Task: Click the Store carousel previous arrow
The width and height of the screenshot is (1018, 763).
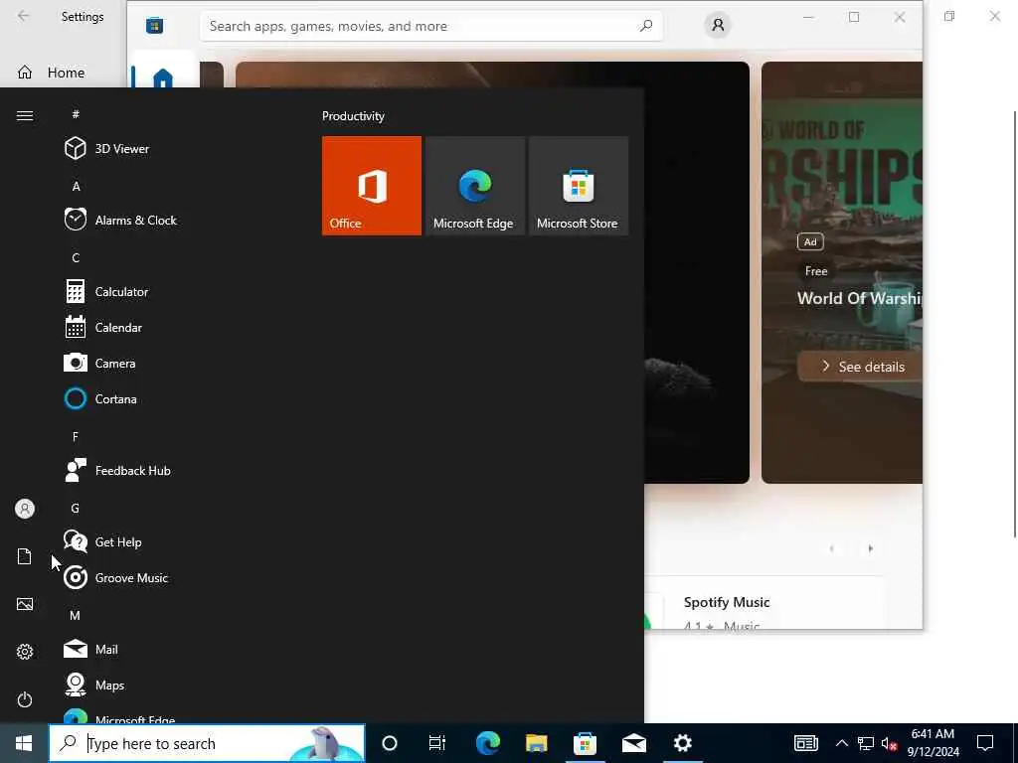Action: 832,548
